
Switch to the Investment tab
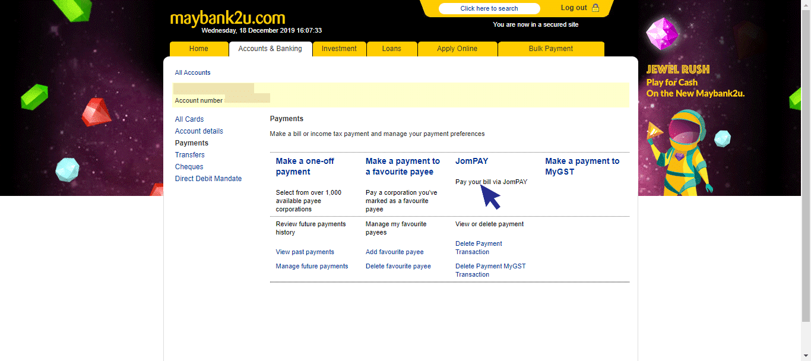coord(339,49)
